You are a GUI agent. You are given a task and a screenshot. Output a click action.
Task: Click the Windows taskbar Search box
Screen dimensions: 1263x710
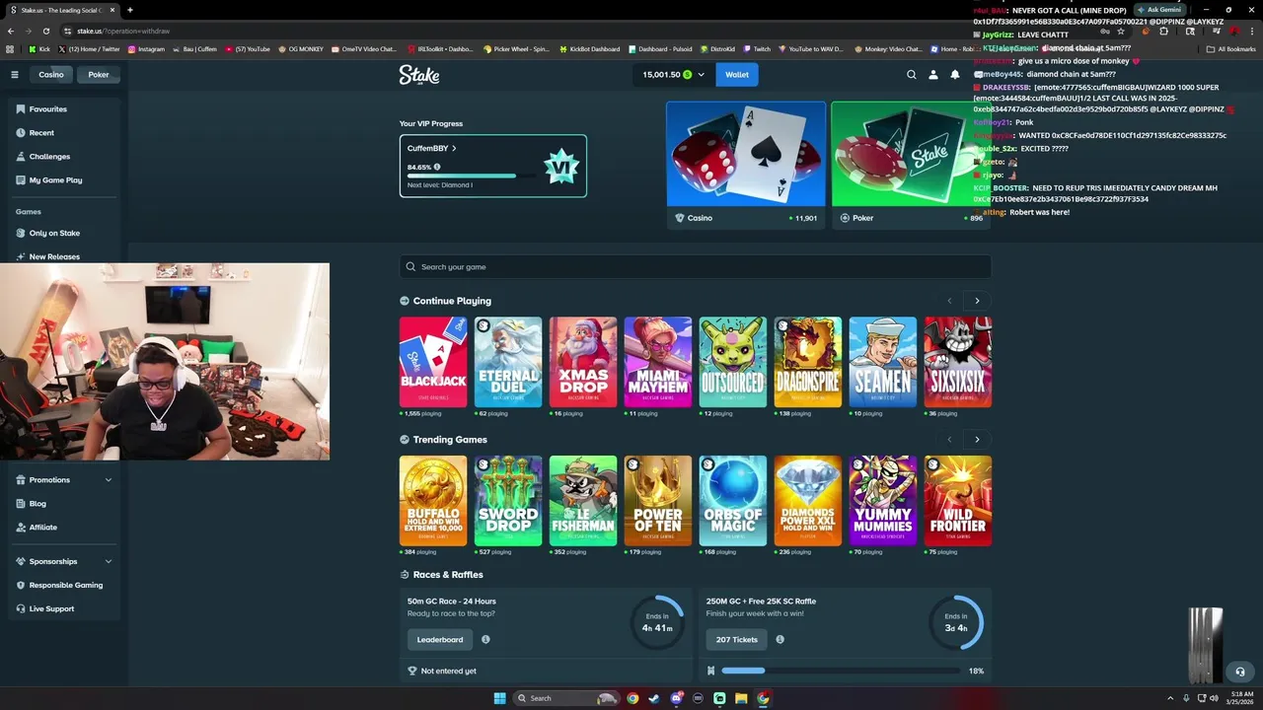click(x=566, y=698)
